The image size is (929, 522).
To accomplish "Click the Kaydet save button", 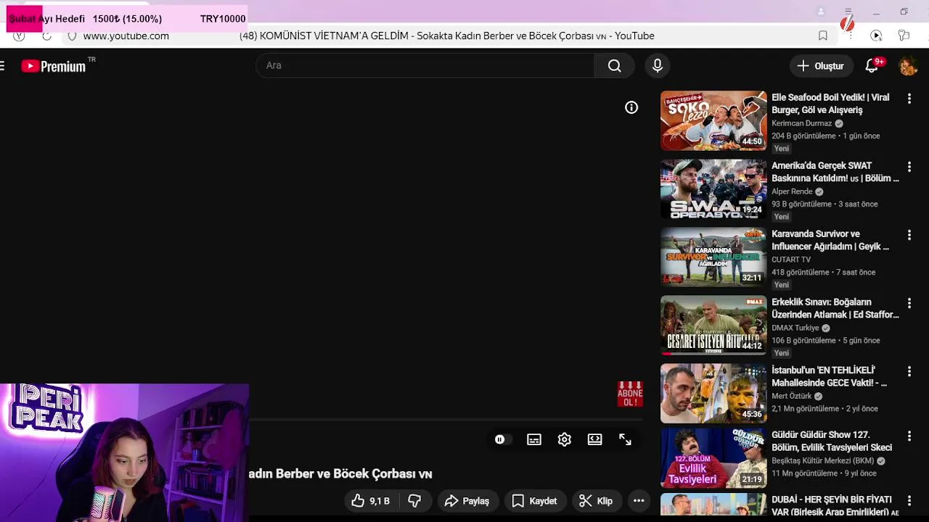I will coord(534,501).
